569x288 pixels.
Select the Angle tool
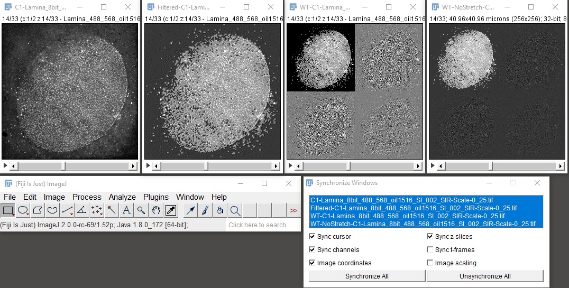click(x=82, y=210)
